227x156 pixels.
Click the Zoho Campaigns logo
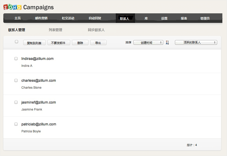point(29,7)
